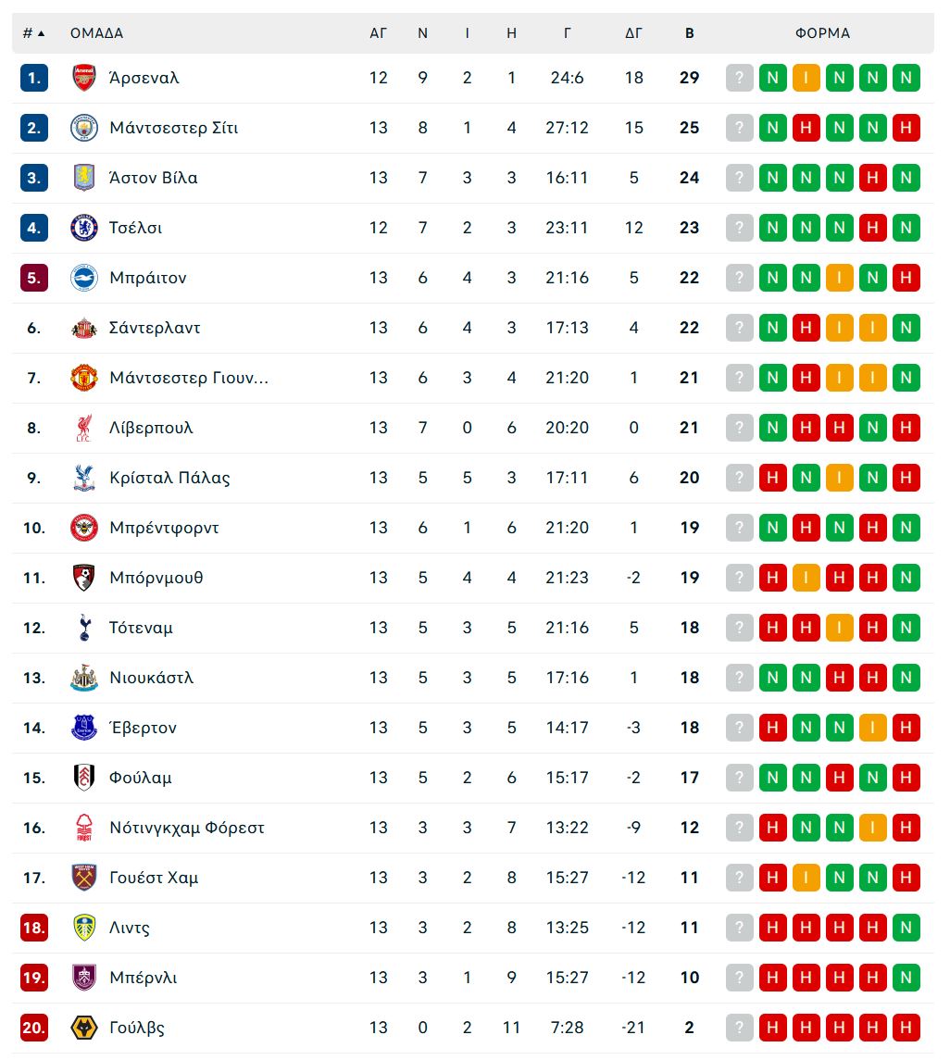Click Arsenal's grey upcoming match badge
The height and width of the screenshot is (1060, 950).
pos(739,78)
